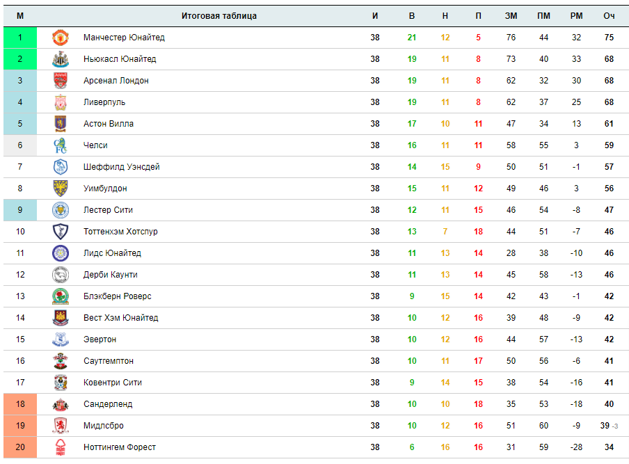This screenshot has width=629, height=464.
Task: Open the Шеффилд Уэнсдей team link
Action: pos(122,167)
